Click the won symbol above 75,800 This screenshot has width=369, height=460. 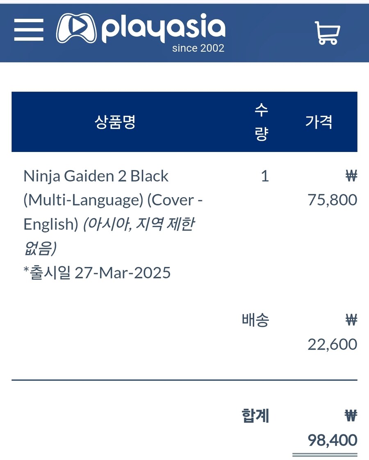(351, 177)
